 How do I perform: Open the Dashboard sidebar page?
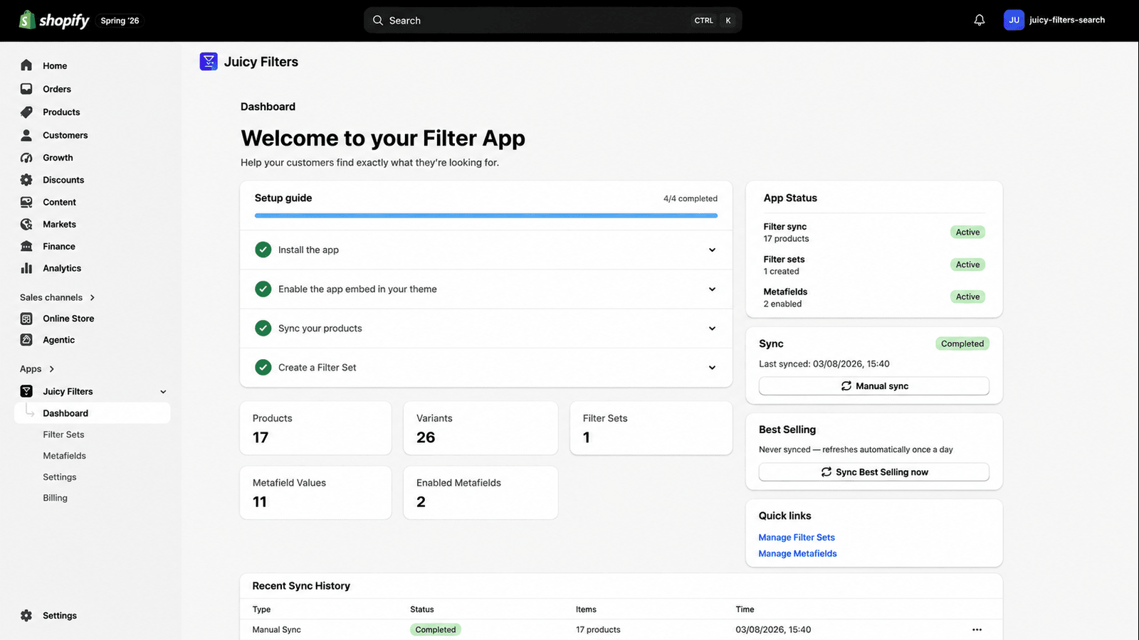click(x=93, y=413)
